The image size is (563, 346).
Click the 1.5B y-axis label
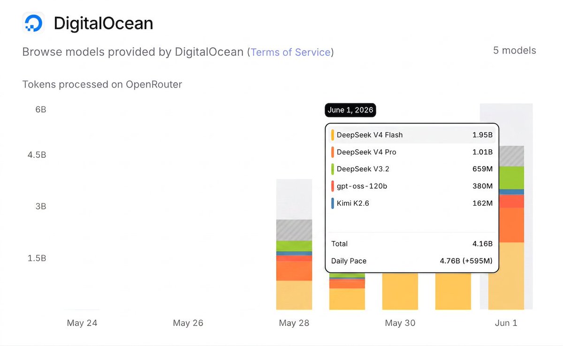(x=37, y=258)
